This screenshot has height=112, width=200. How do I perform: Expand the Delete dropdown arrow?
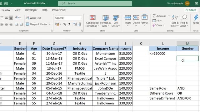[x=136, y=26]
